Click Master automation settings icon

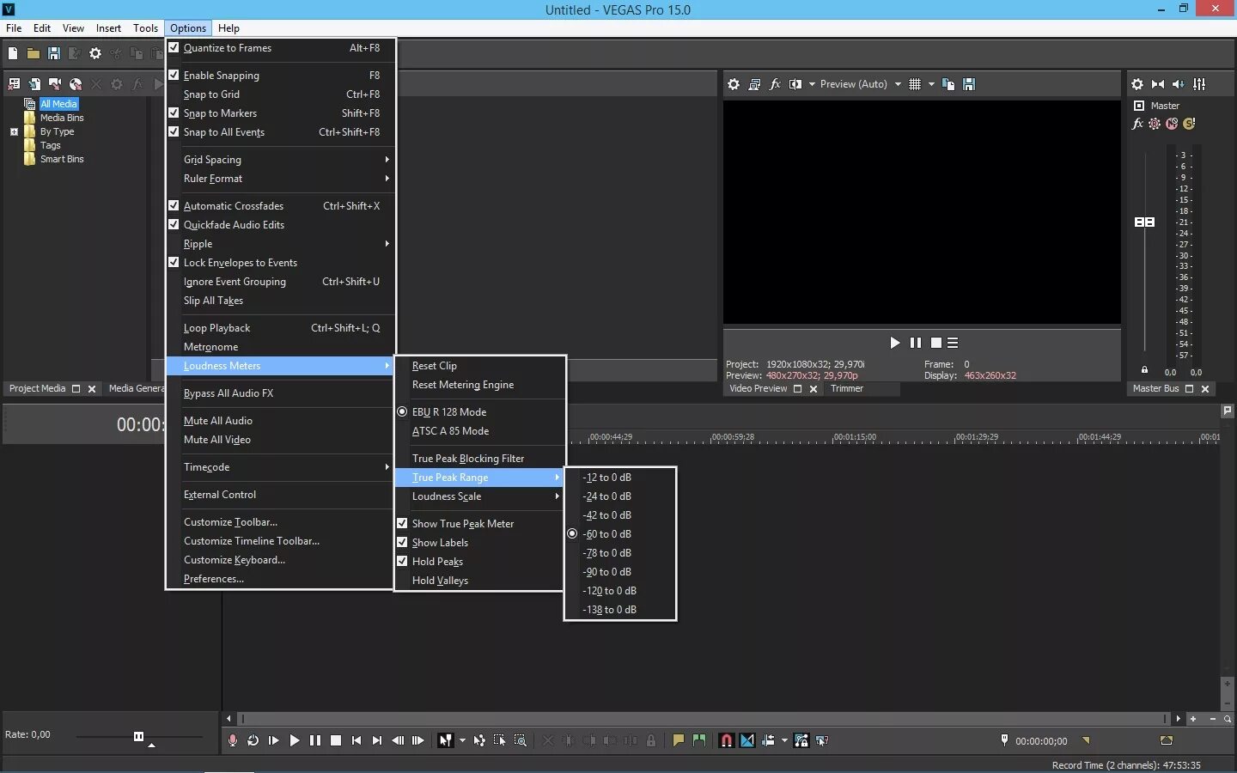(x=1155, y=124)
